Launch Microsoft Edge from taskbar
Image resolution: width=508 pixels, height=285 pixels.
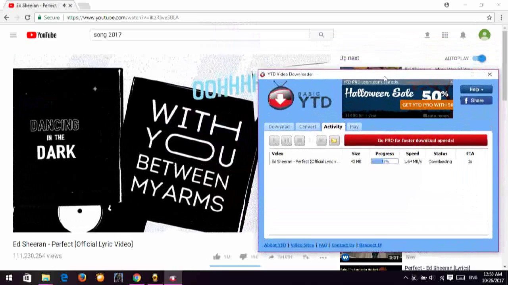[64, 278]
